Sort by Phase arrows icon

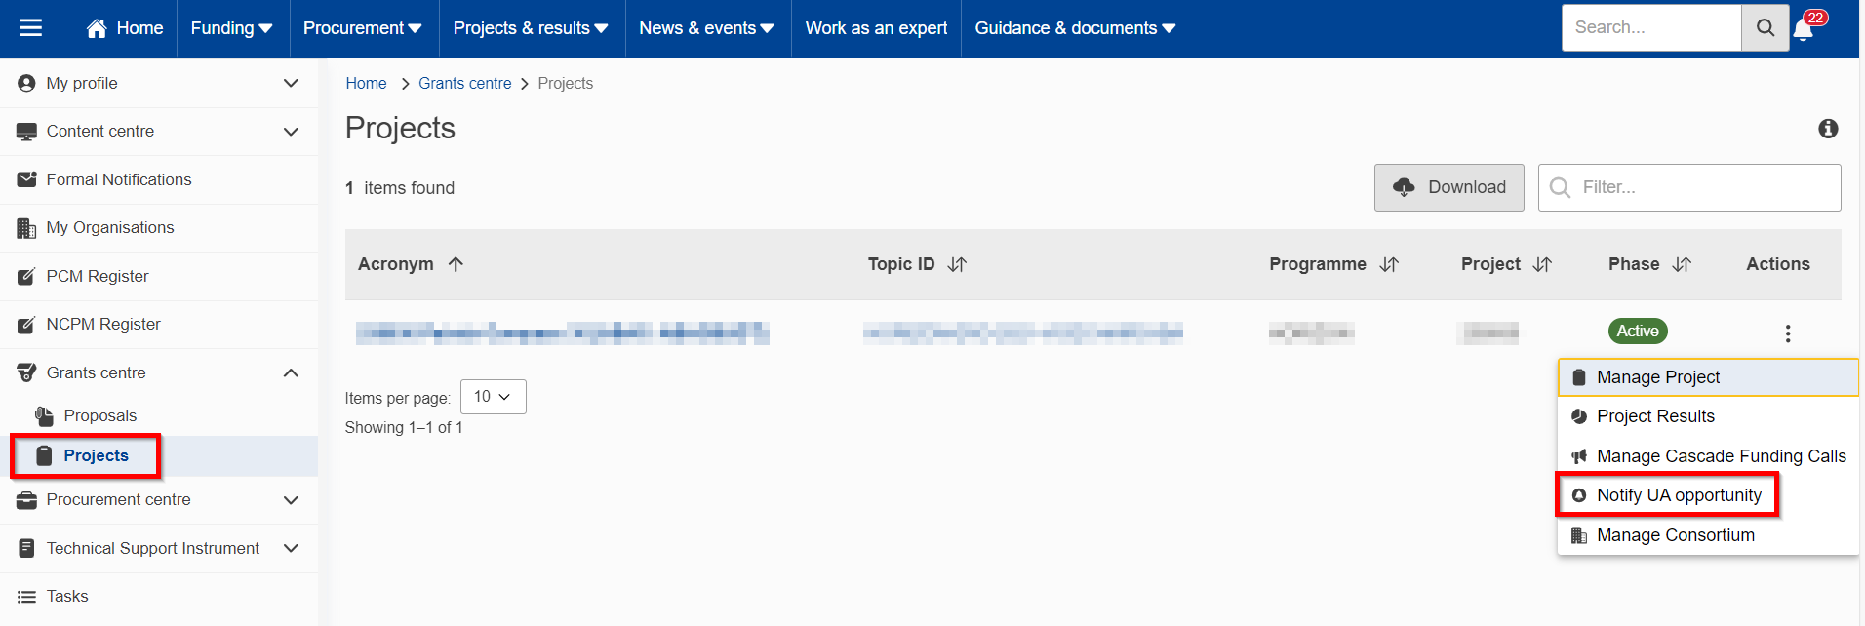(1682, 264)
